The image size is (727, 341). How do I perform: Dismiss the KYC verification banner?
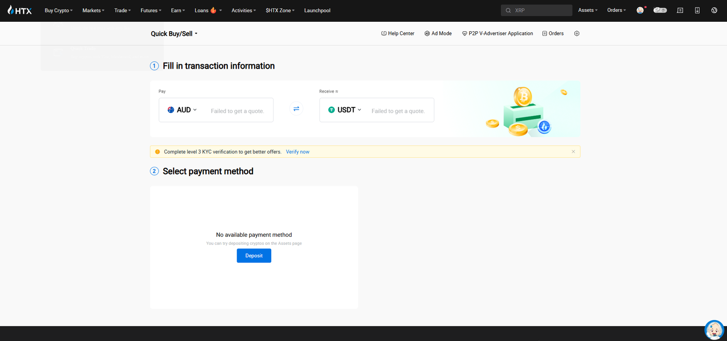[x=573, y=152]
